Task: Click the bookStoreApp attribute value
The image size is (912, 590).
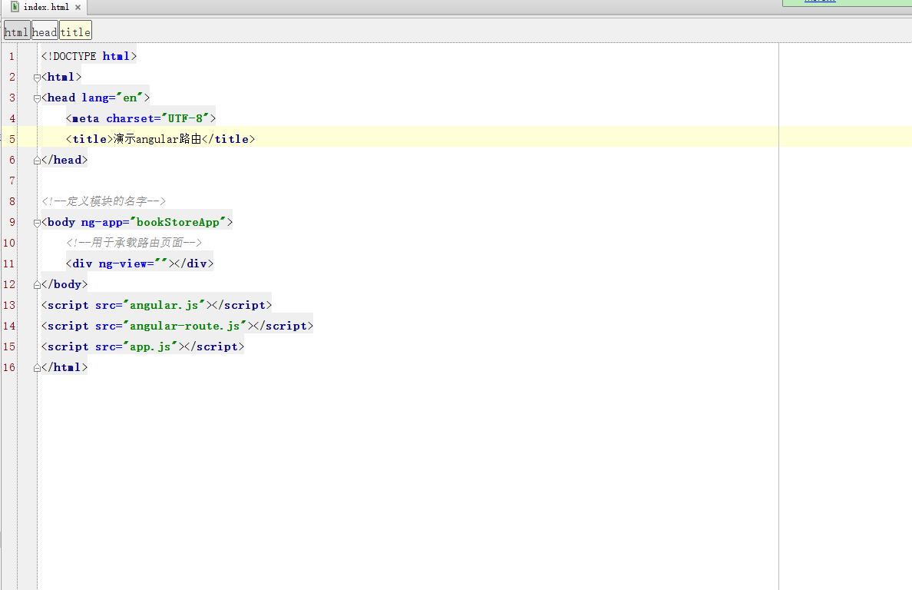Action: 178,222
